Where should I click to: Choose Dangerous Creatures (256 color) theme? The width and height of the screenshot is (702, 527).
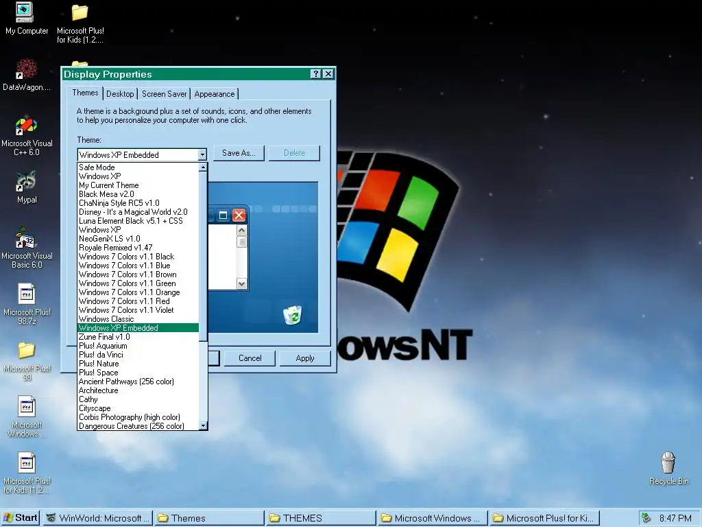coord(138,426)
